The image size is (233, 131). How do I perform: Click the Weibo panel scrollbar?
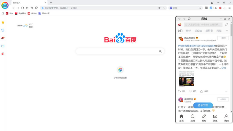(x=231, y=29)
